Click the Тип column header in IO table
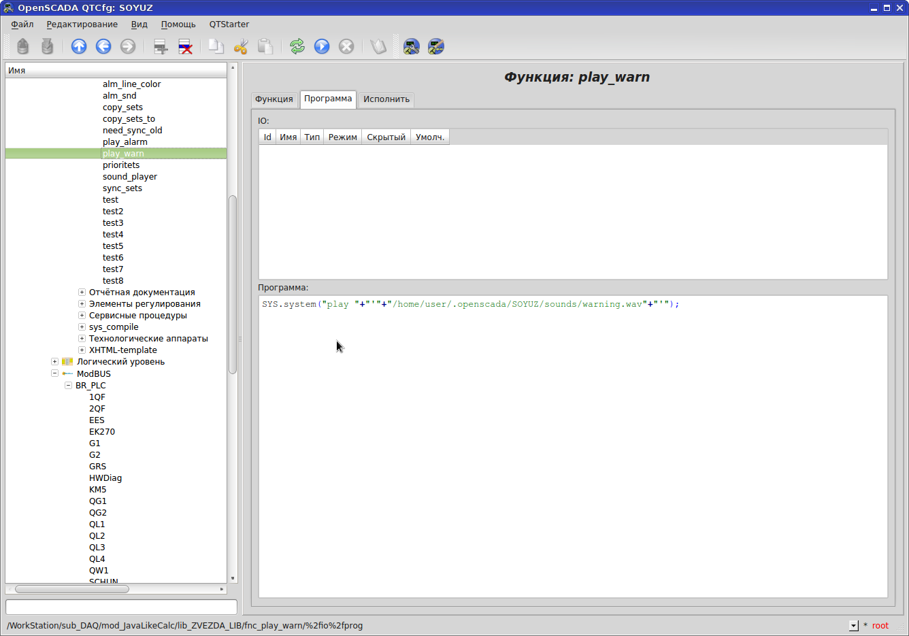909x636 pixels. pos(312,137)
